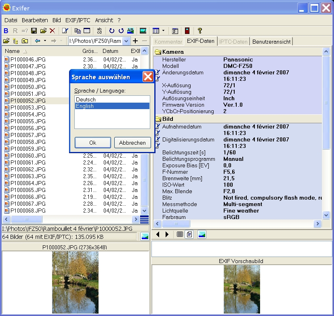Screen dimensions: 334x316
Task: Click the save floppy disk toolbar icon
Action: pos(34,31)
